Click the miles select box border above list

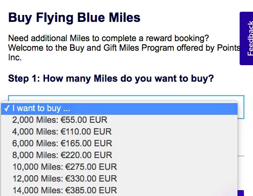tap(126, 98)
